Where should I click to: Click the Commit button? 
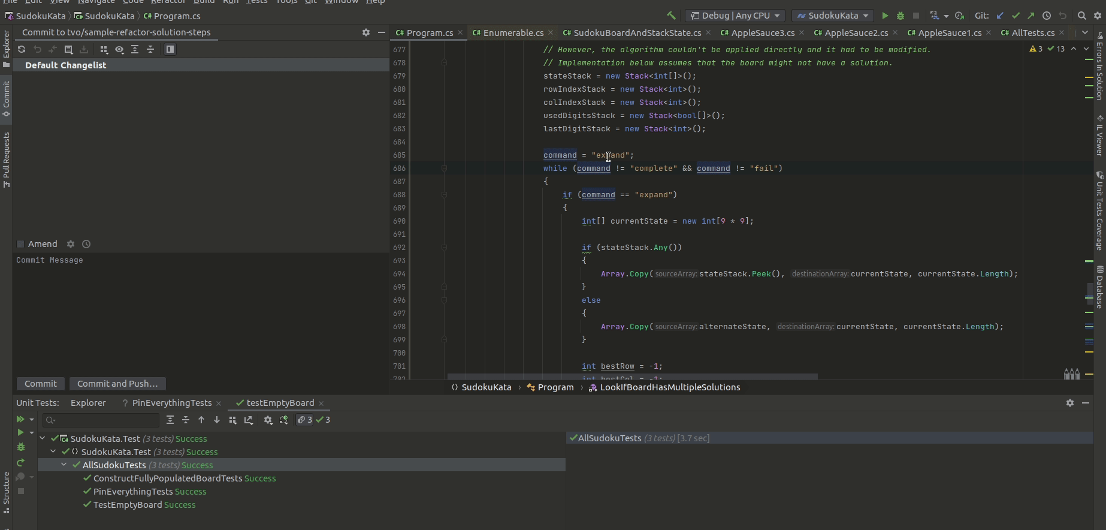pyautogui.click(x=41, y=384)
